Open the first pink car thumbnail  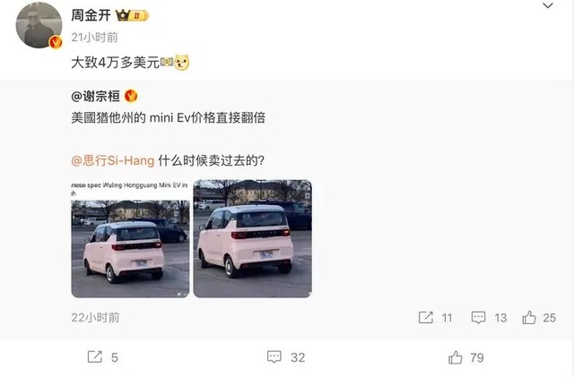(x=130, y=239)
